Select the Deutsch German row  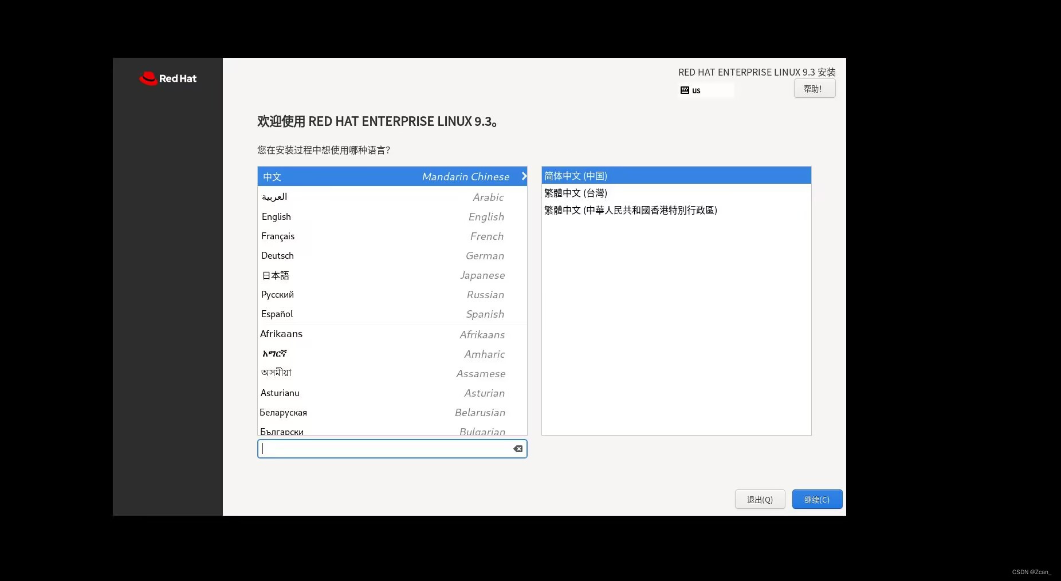pos(392,255)
